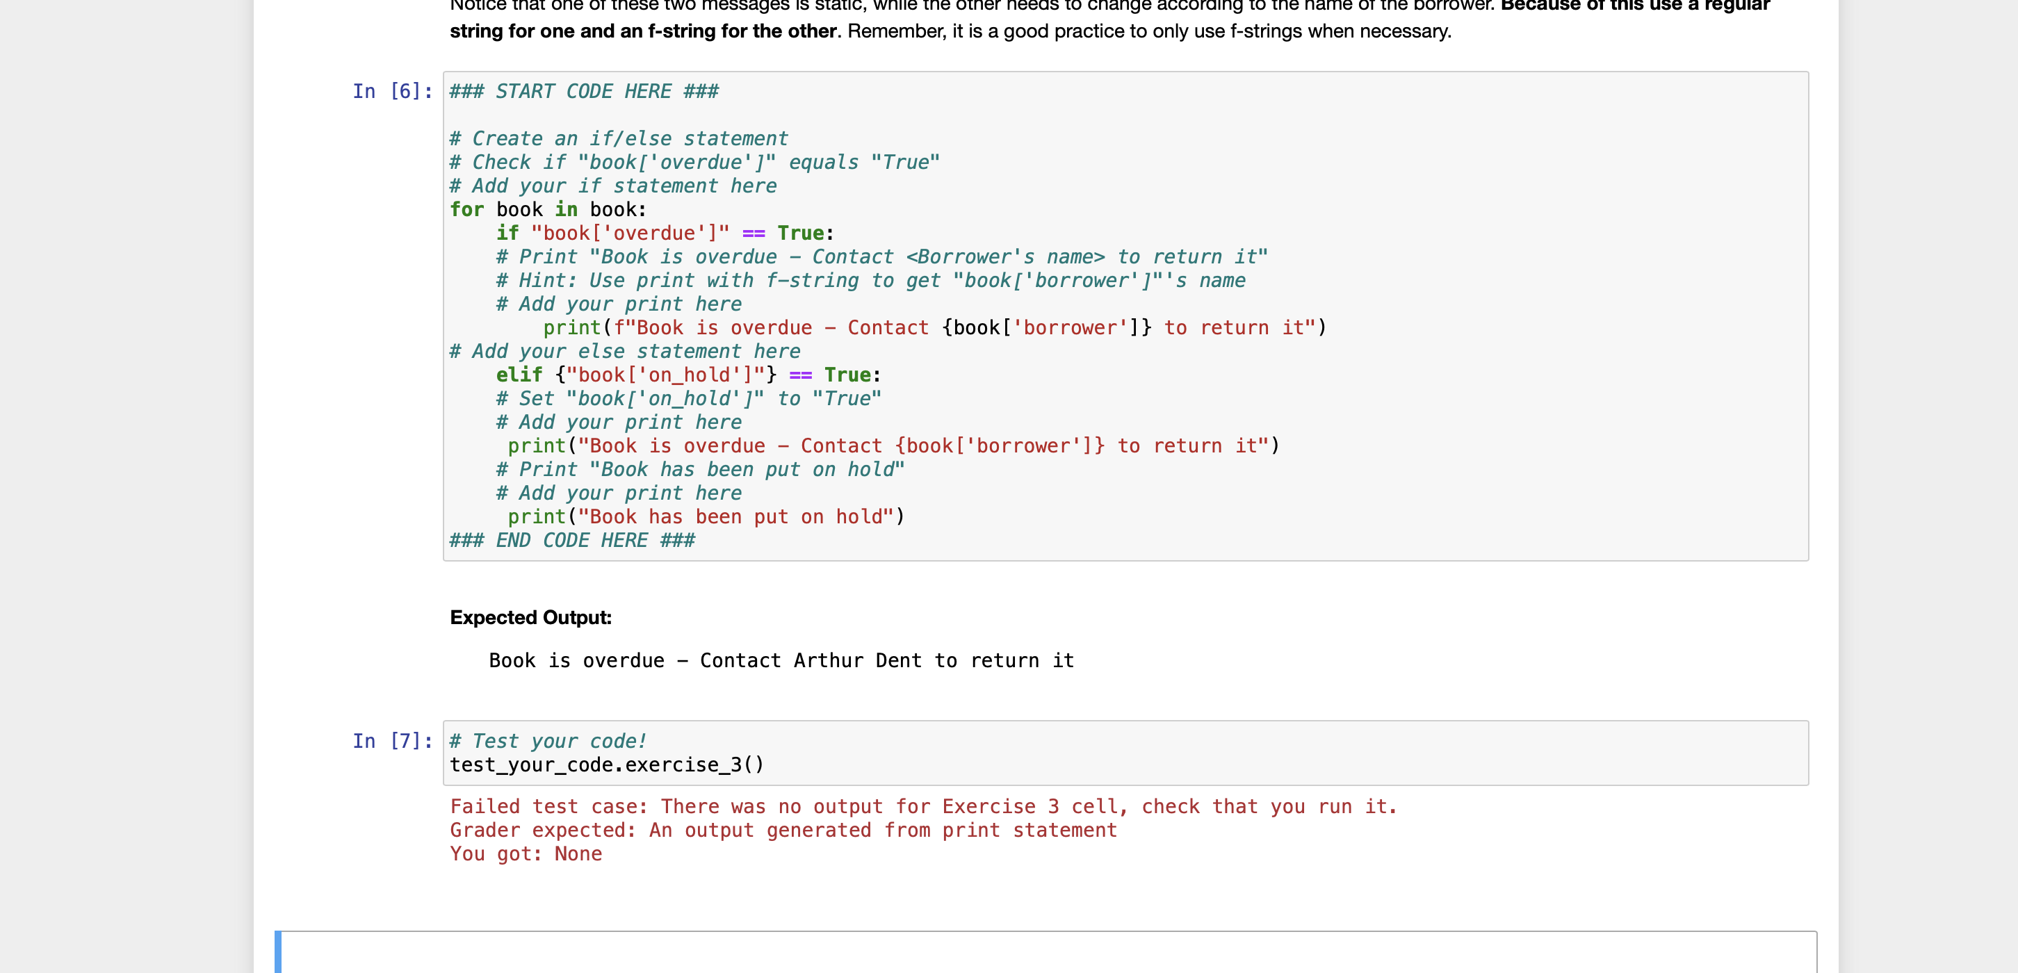Click the Expected Output heading
Viewport: 2018px width, 973px height.
530,618
